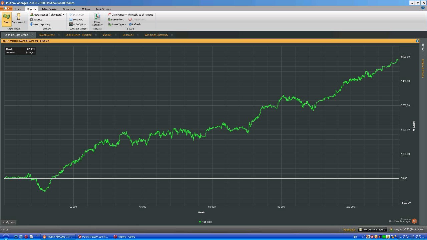427x240 pixels.
Task: Switch to Opponents ribbon tab
Action: [69, 9]
